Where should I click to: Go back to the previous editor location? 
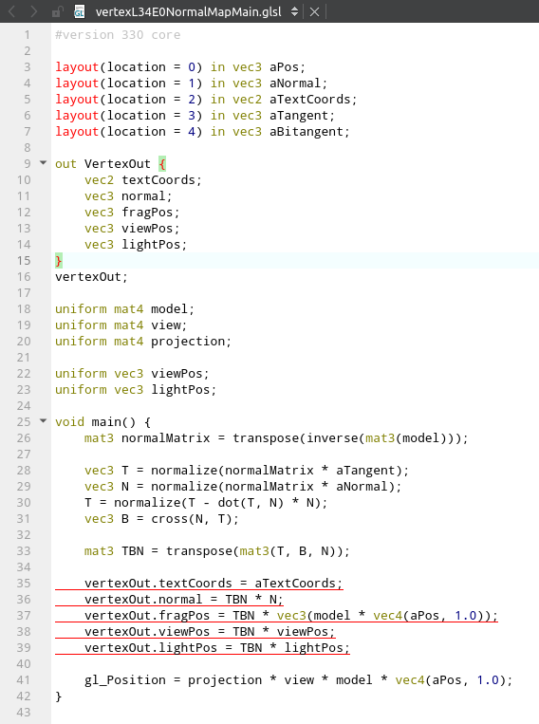[x=12, y=11]
